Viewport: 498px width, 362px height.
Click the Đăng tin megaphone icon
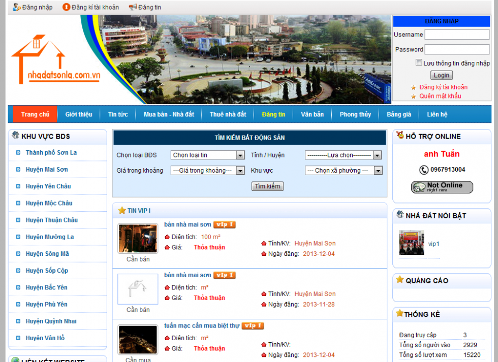coord(133,7)
